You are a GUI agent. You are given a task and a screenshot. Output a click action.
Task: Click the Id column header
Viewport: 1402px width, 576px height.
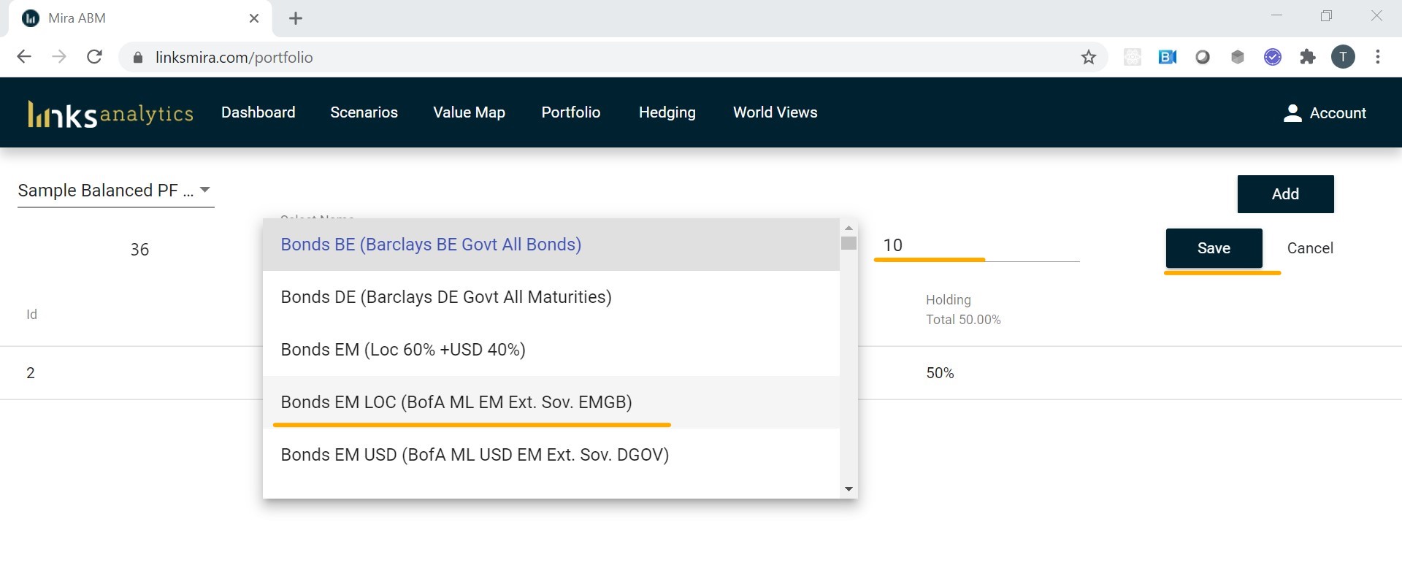pos(31,315)
